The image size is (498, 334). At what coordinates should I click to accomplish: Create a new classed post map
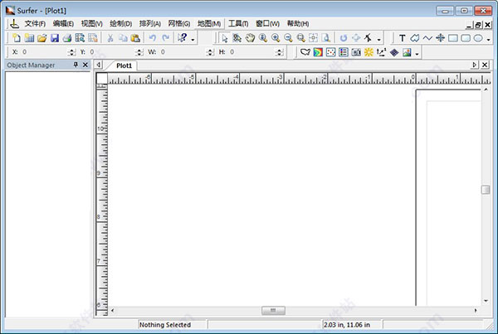(x=344, y=52)
